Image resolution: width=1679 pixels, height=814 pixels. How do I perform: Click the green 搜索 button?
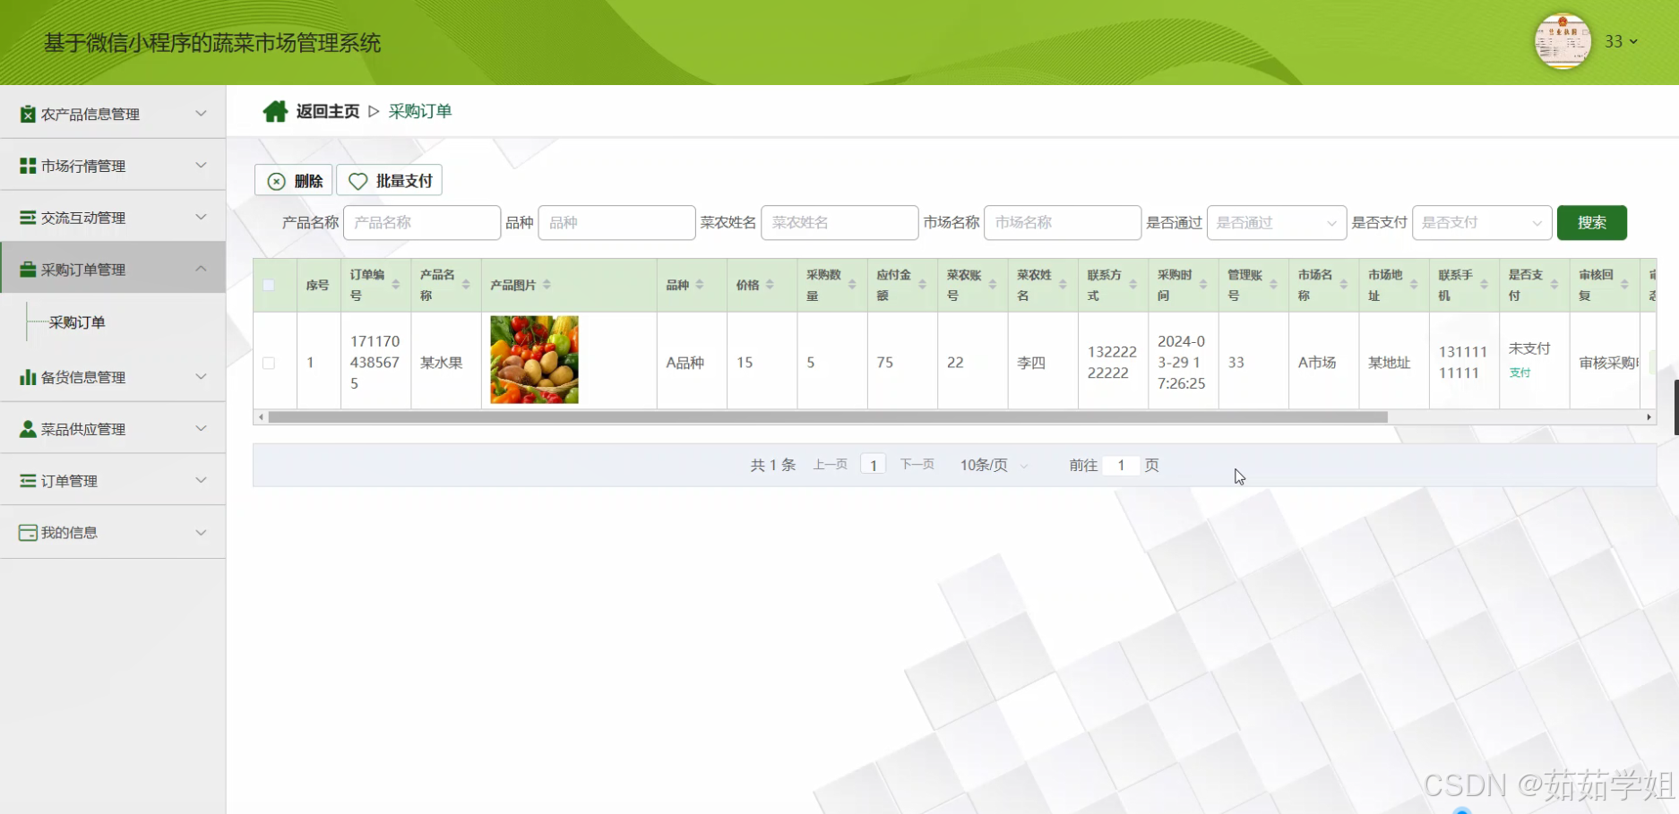coord(1591,223)
